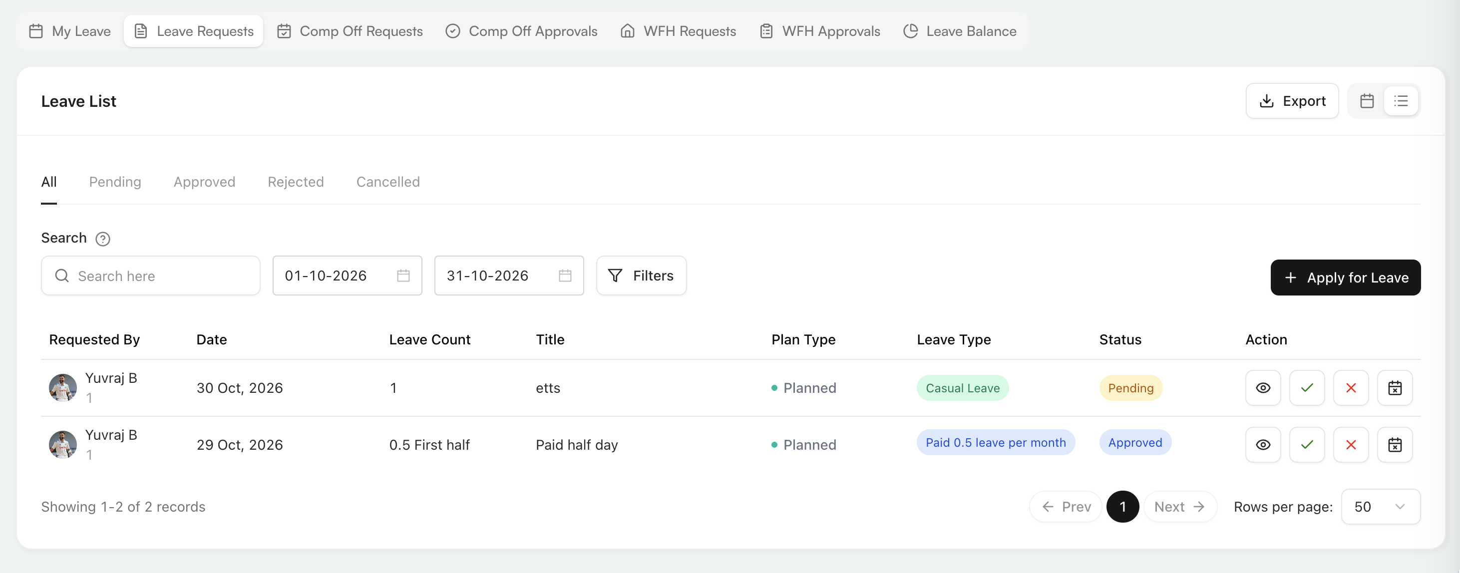Cancel Paid half day leave via calendar-x icon
The image size is (1460, 573).
tap(1395, 445)
